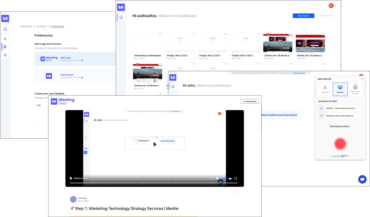Screen dimensions: 370x217
Task: Go to Settings in the breadcrumb
Action: point(41,26)
